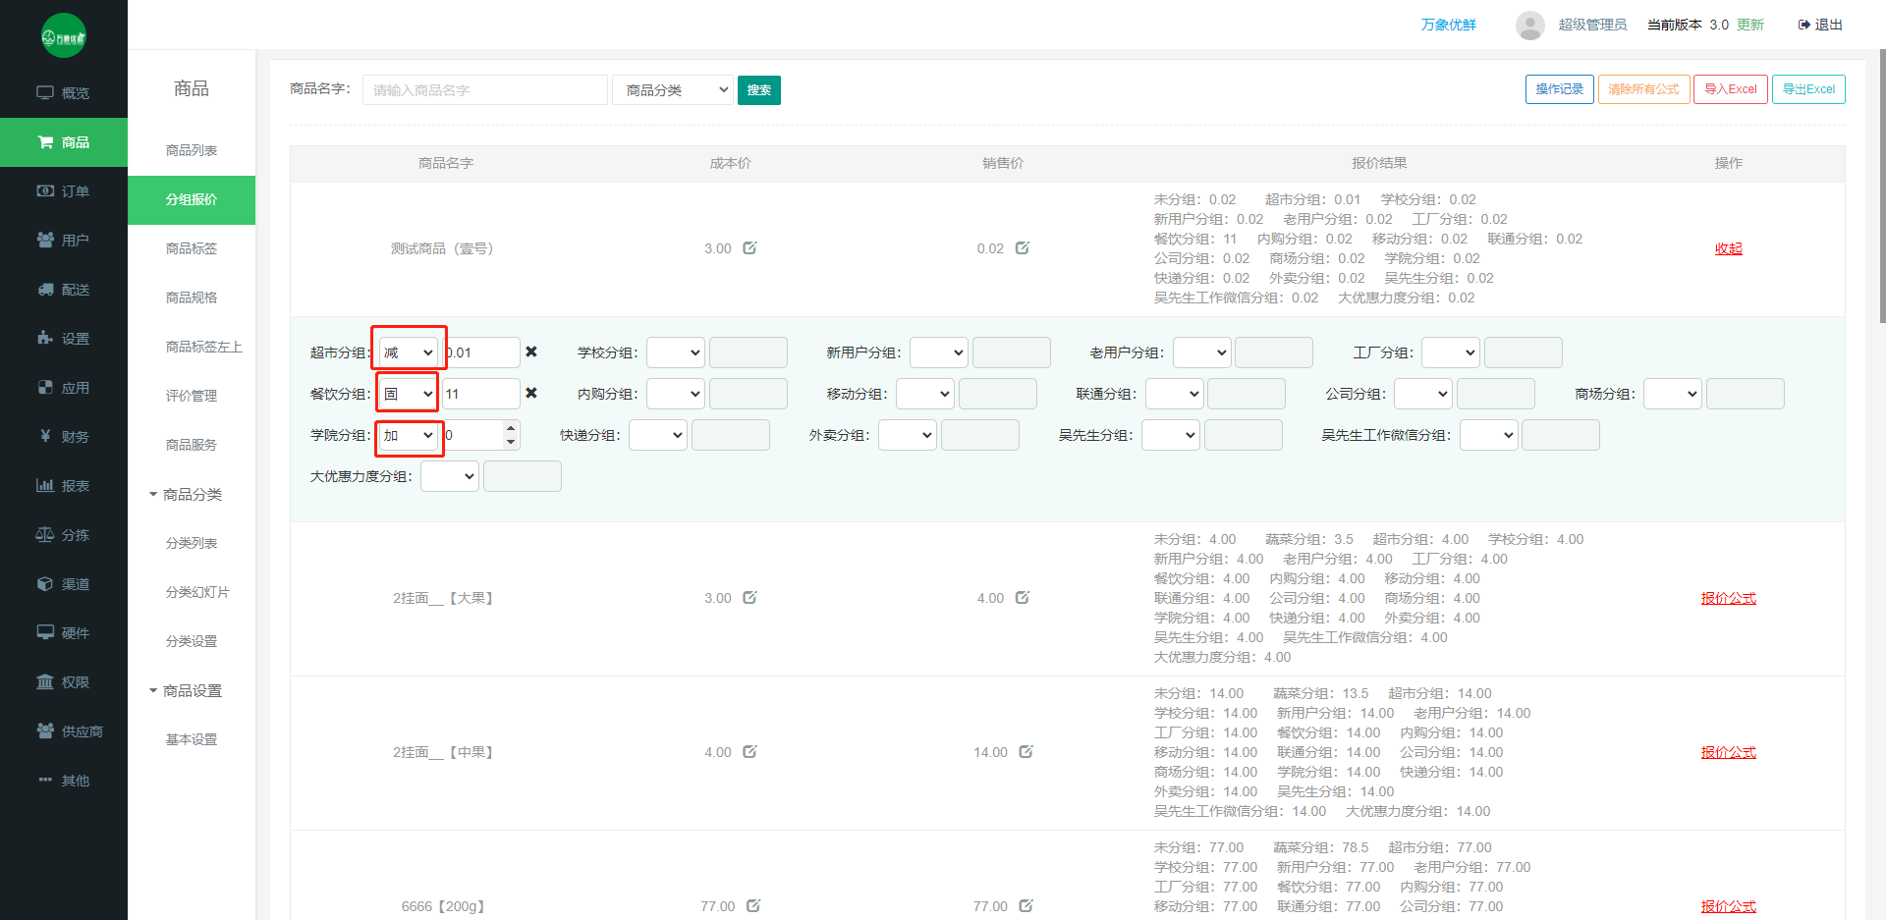This screenshot has width=1886, height=920.
Task: Click the user avatar icon in header
Action: point(1529,26)
